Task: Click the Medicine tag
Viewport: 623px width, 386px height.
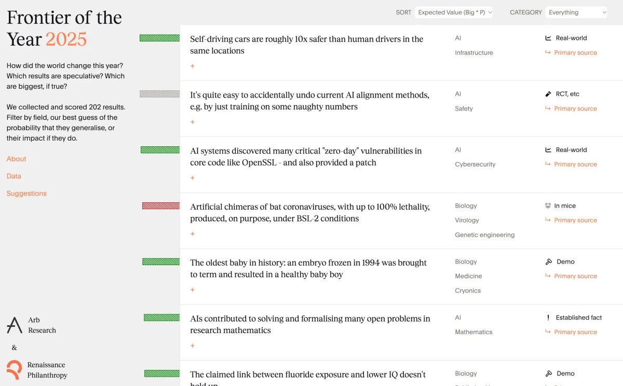Action: click(468, 276)
